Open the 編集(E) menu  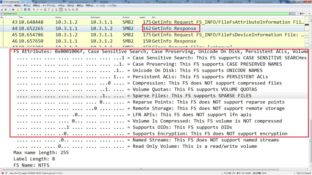coord(17,5)
